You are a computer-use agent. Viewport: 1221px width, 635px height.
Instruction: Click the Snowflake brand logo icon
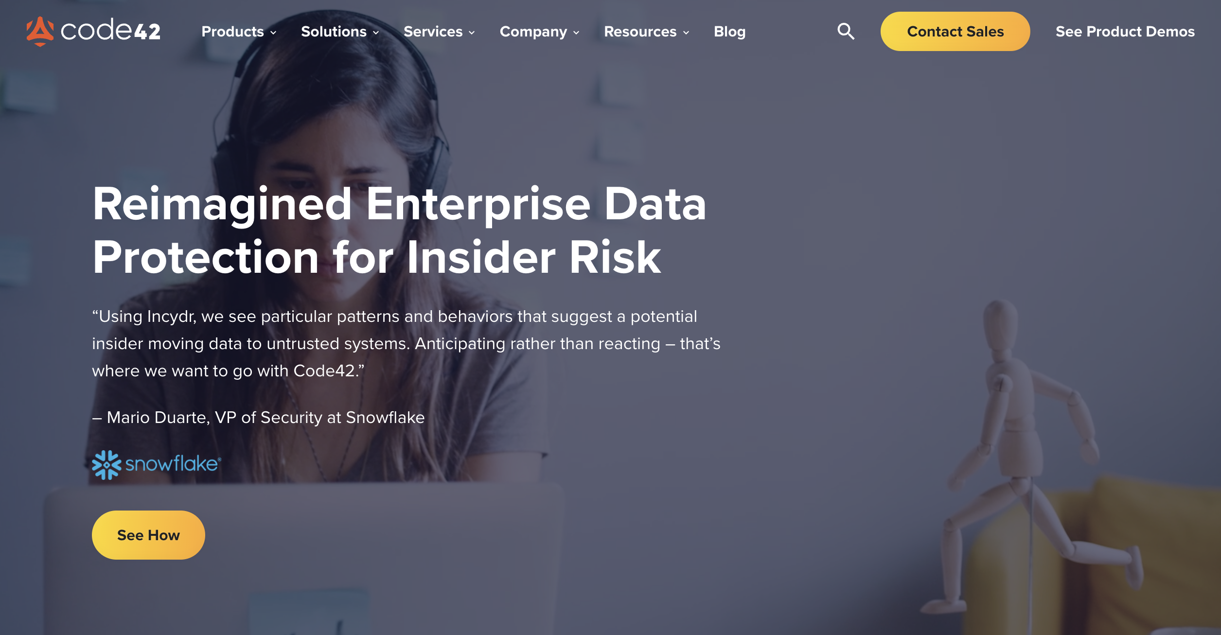pos(106,463)
